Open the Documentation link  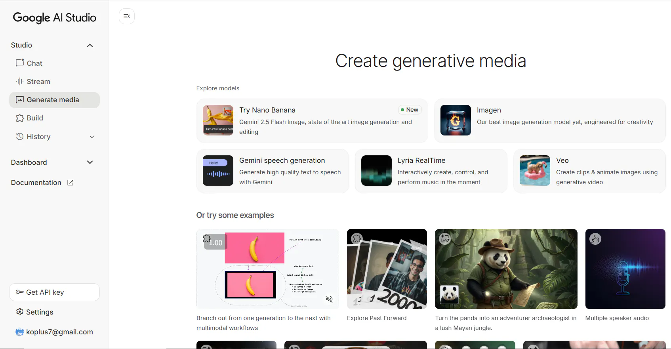click(42, 183)
